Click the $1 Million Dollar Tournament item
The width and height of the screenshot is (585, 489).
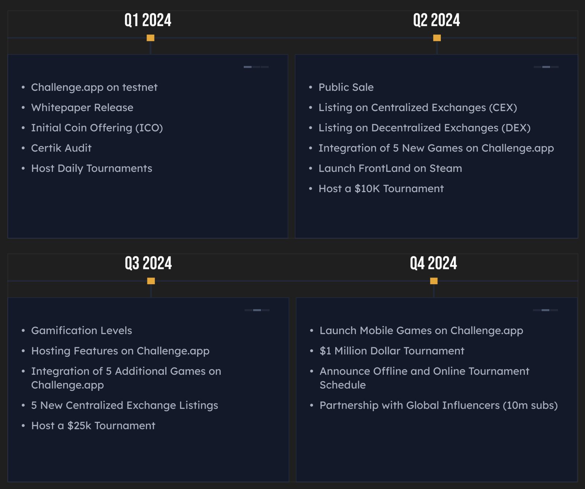tap(392, 351)
